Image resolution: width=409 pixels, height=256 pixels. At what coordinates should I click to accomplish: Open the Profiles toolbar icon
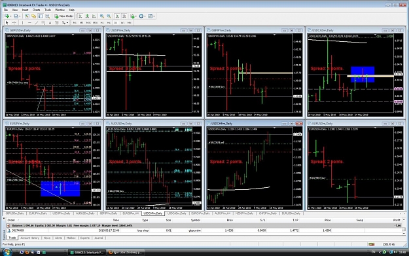coord(16,16)
